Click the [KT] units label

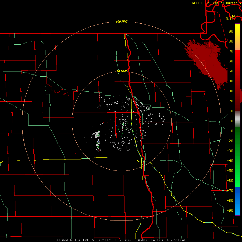(x=229, y=19)
